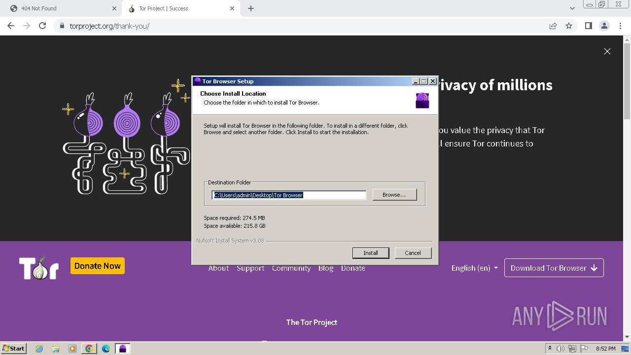Open the Community footer link

click(291, 268)
